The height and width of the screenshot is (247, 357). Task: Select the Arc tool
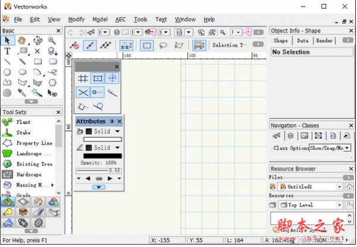pyautogui.click(x=37, y=72)
